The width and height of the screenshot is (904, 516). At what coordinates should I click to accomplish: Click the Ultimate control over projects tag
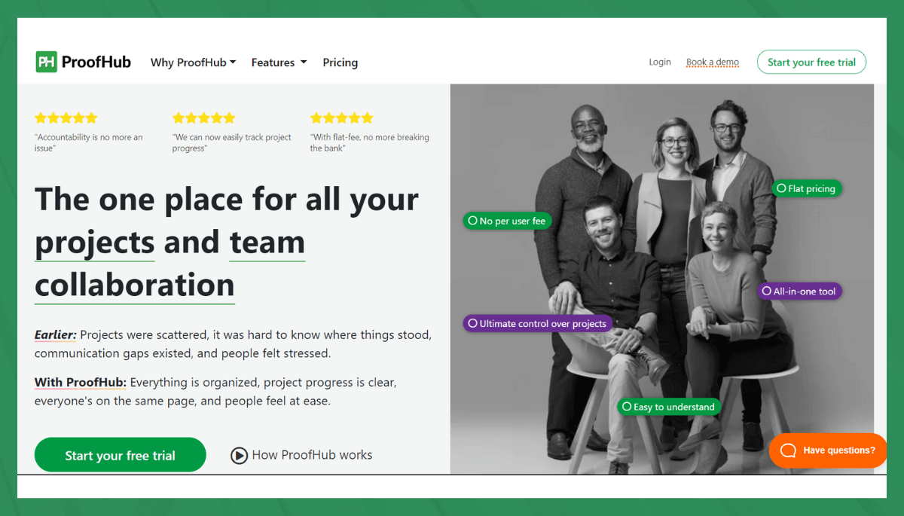(537, 323)
